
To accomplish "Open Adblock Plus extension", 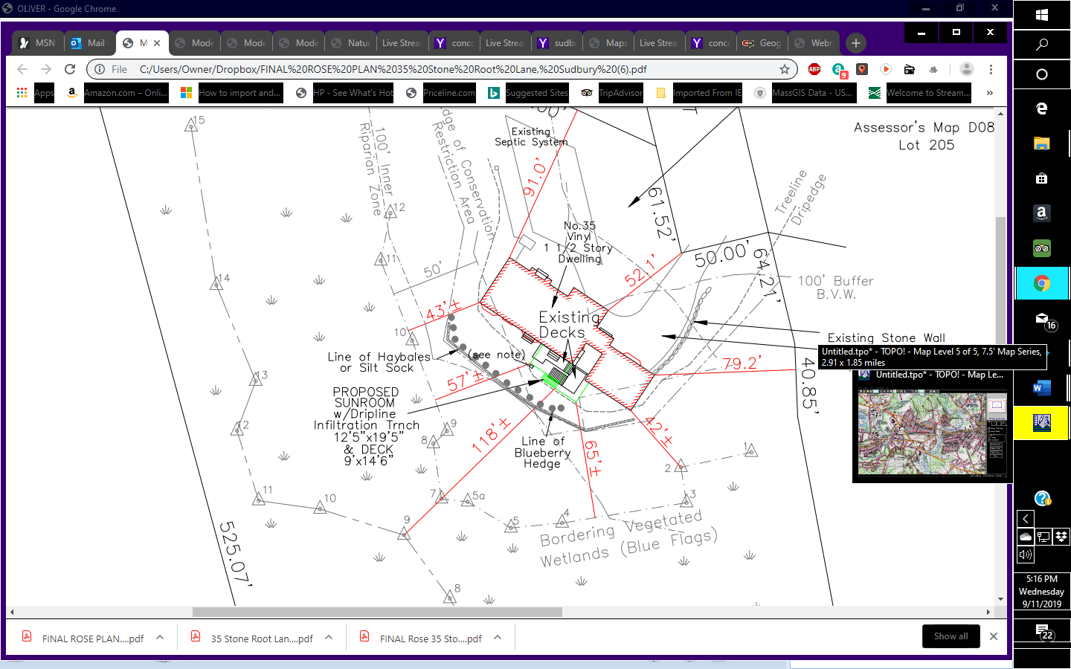I will (814, 69).
